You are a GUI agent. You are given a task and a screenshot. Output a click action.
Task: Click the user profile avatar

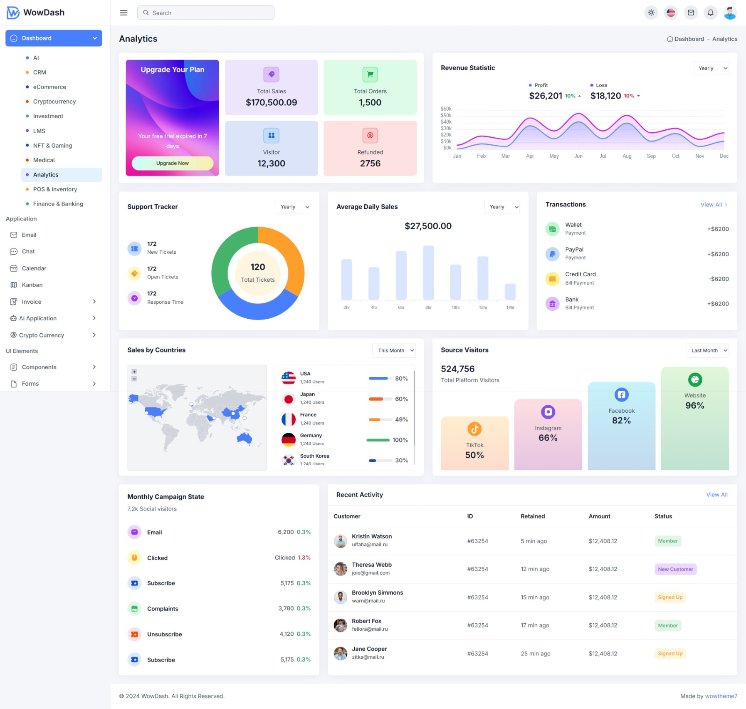pos(730,13)
